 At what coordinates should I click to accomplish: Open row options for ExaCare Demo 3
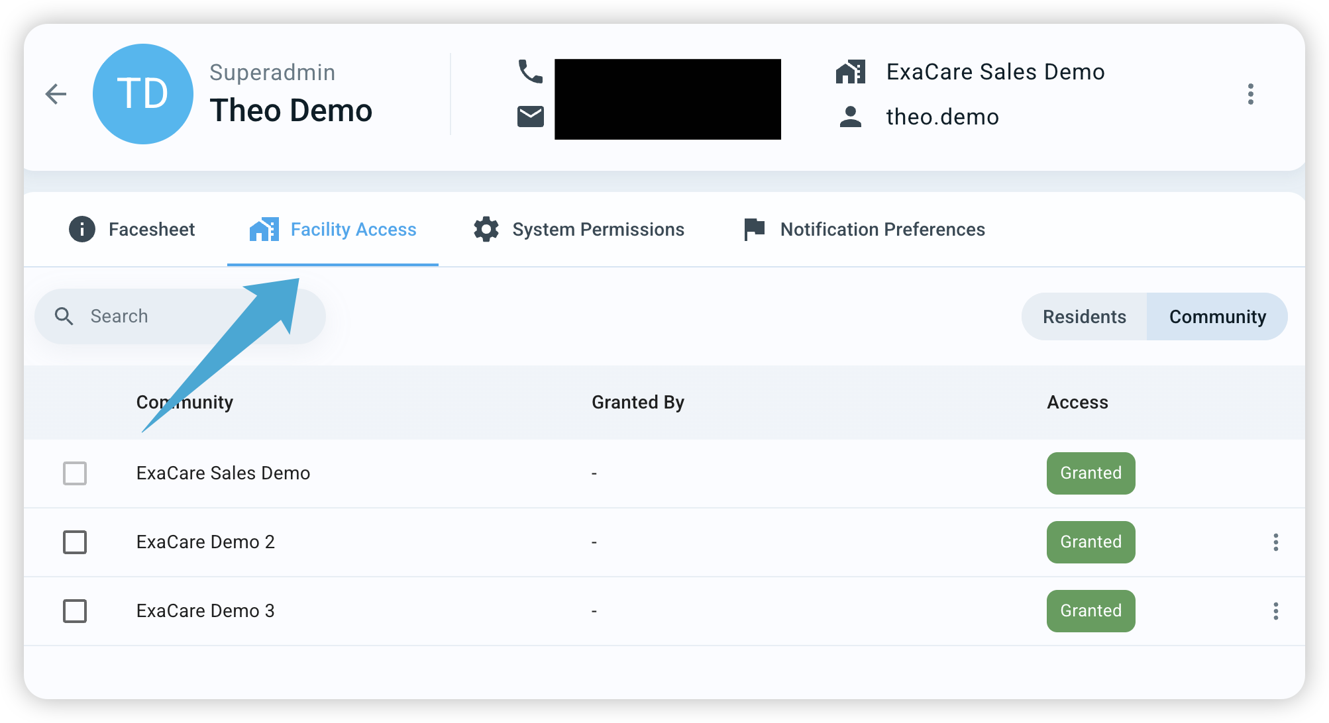[1276, 611]
